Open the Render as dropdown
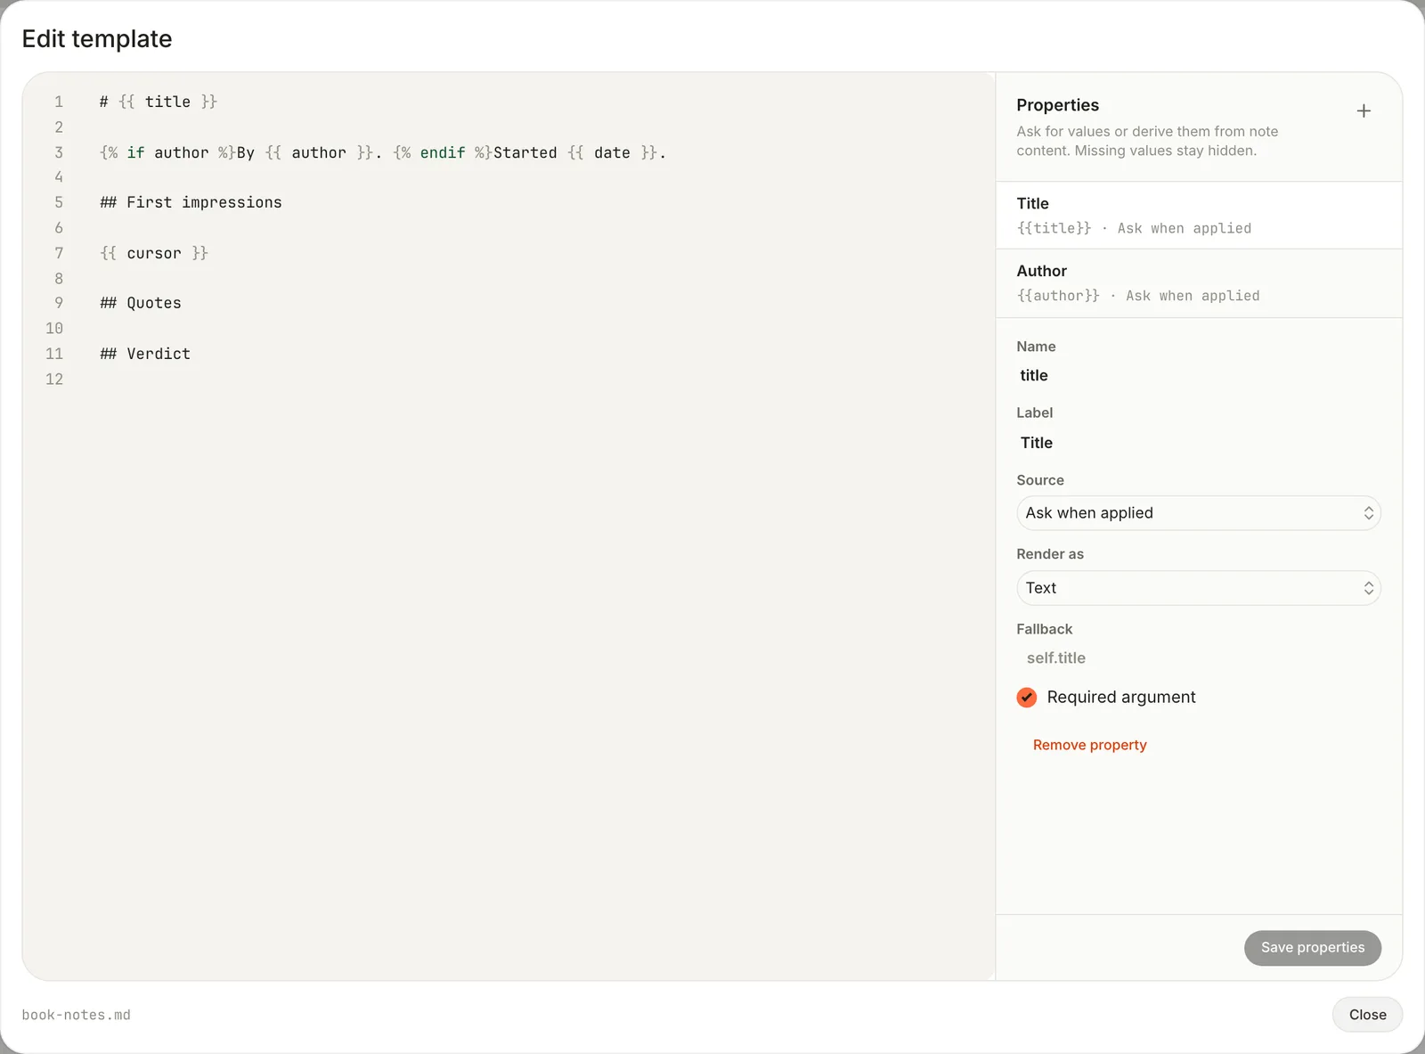Viewport: 1425px width, 1054px height. point(1198,588)
